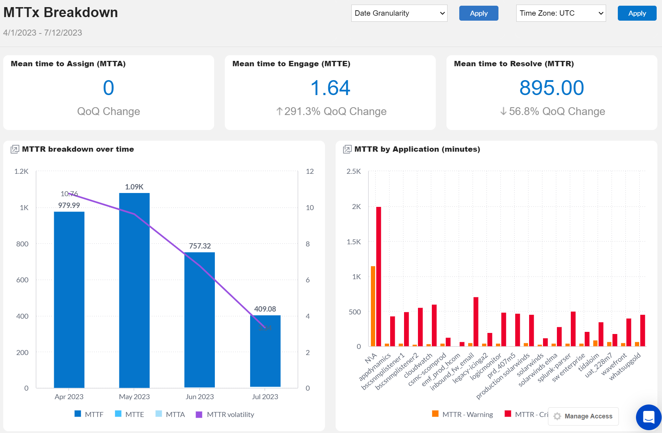Viewport: 662px width, 433px height.
Task: Click Apply next to Time Zone selector
Action: [x=637, y=13]
